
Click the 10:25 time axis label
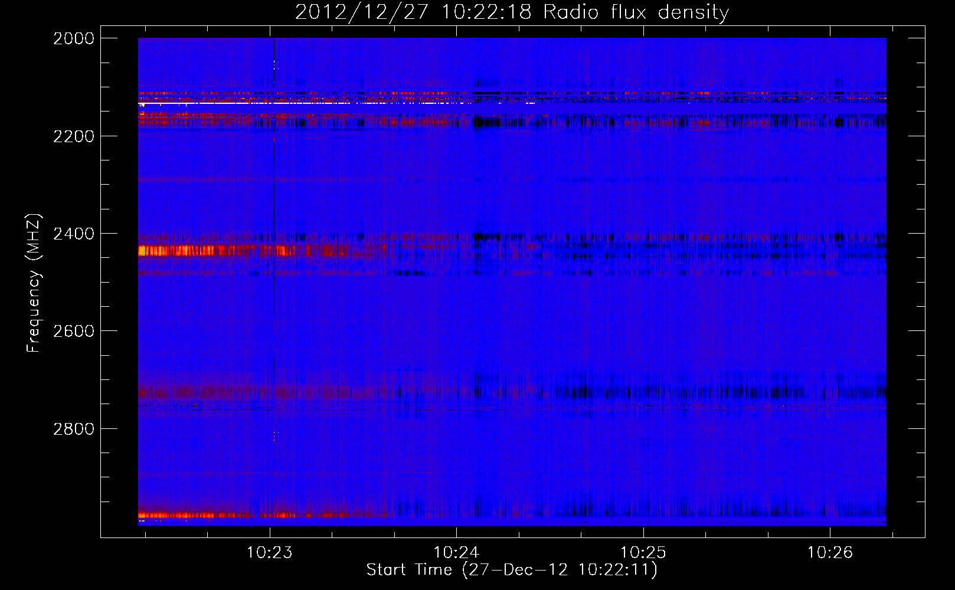click(643, 553)
